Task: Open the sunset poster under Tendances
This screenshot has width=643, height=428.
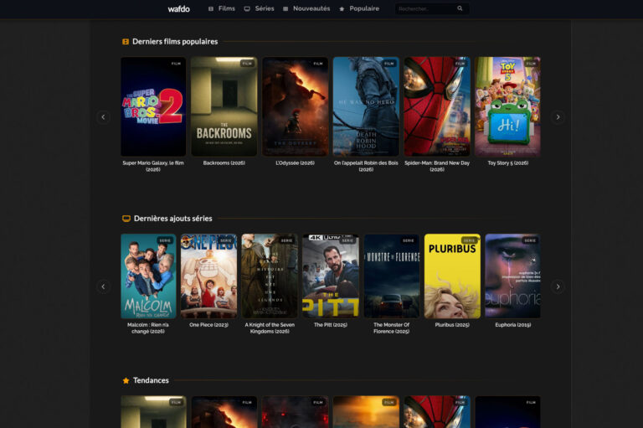Action: point(366,412)
